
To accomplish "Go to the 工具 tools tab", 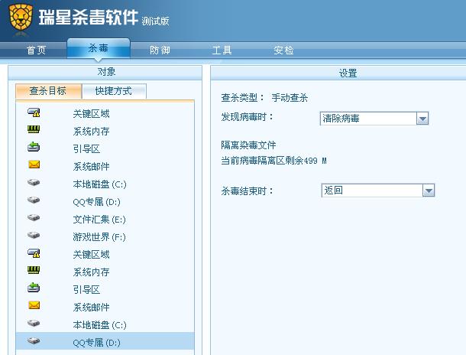I will [222, 50].
